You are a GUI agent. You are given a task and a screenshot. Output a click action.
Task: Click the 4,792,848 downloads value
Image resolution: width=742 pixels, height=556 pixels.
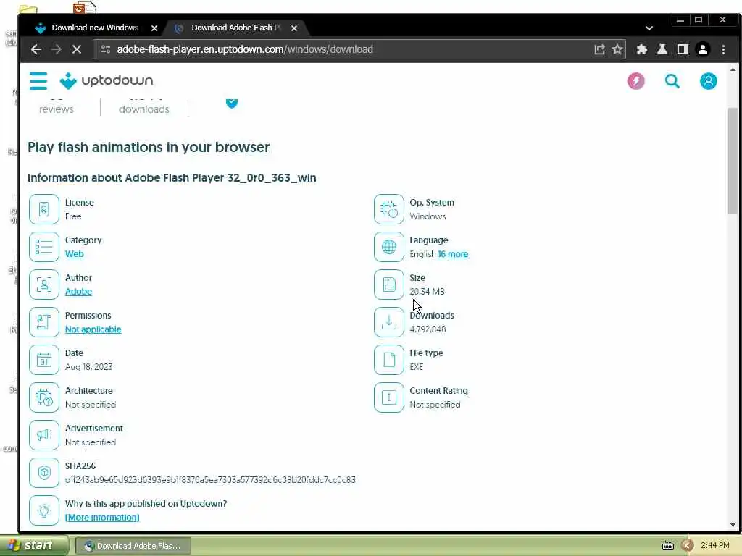(x=428, y=329)
